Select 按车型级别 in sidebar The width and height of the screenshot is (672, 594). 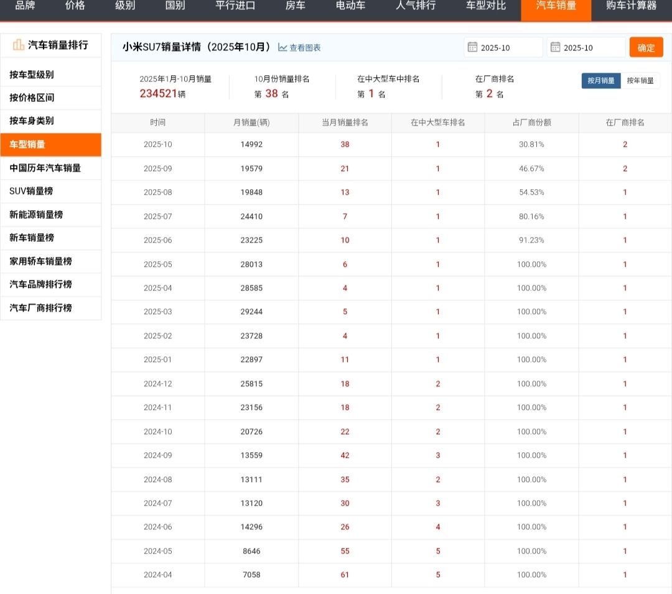click(32, 75)
